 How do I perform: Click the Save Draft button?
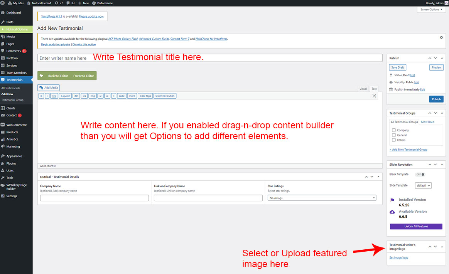[398, 67]
